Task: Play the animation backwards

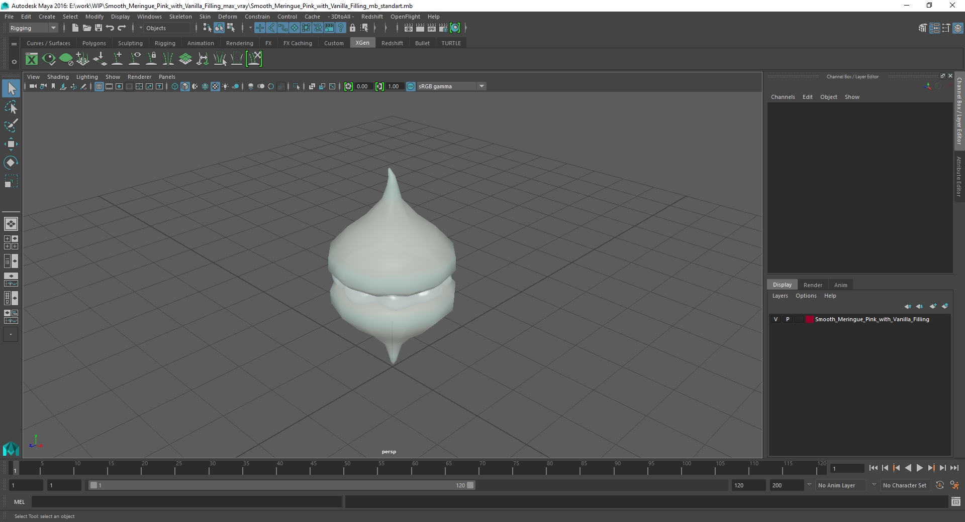Action: tap(908, 468)
